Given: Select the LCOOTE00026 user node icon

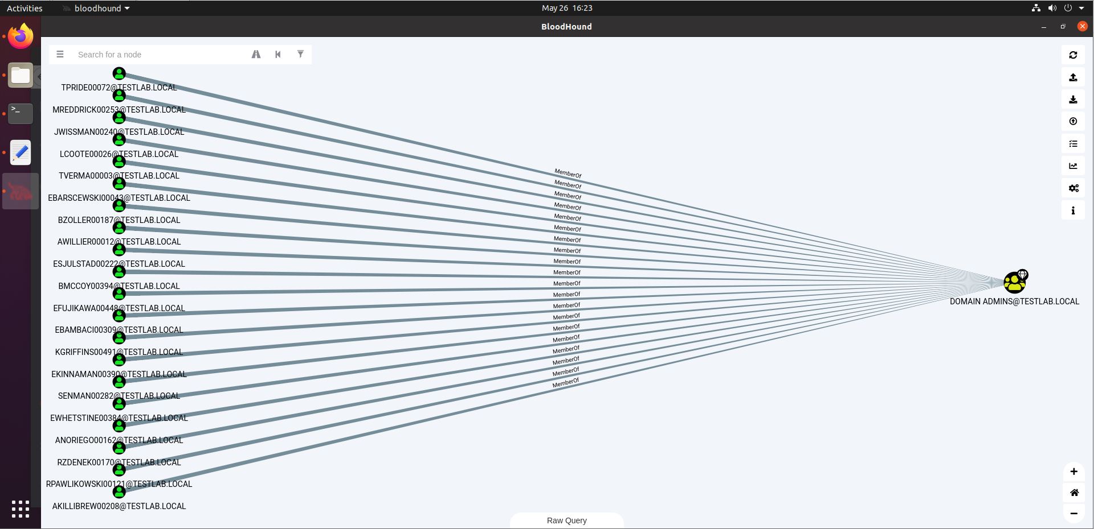Looking at the screenshot, I should [x=119, y=139].
